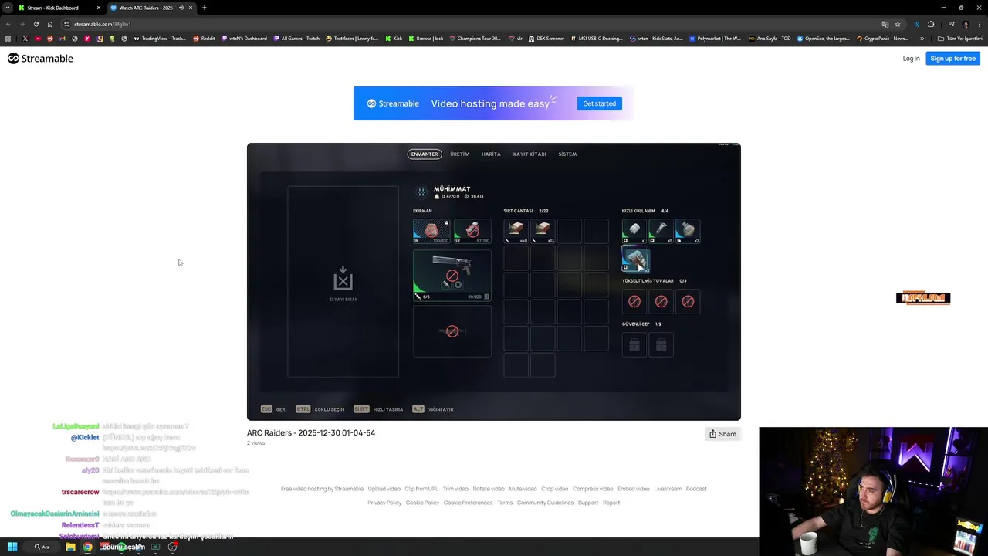
Task: Open the X bookmark icon
Action: tap(25, 39)
